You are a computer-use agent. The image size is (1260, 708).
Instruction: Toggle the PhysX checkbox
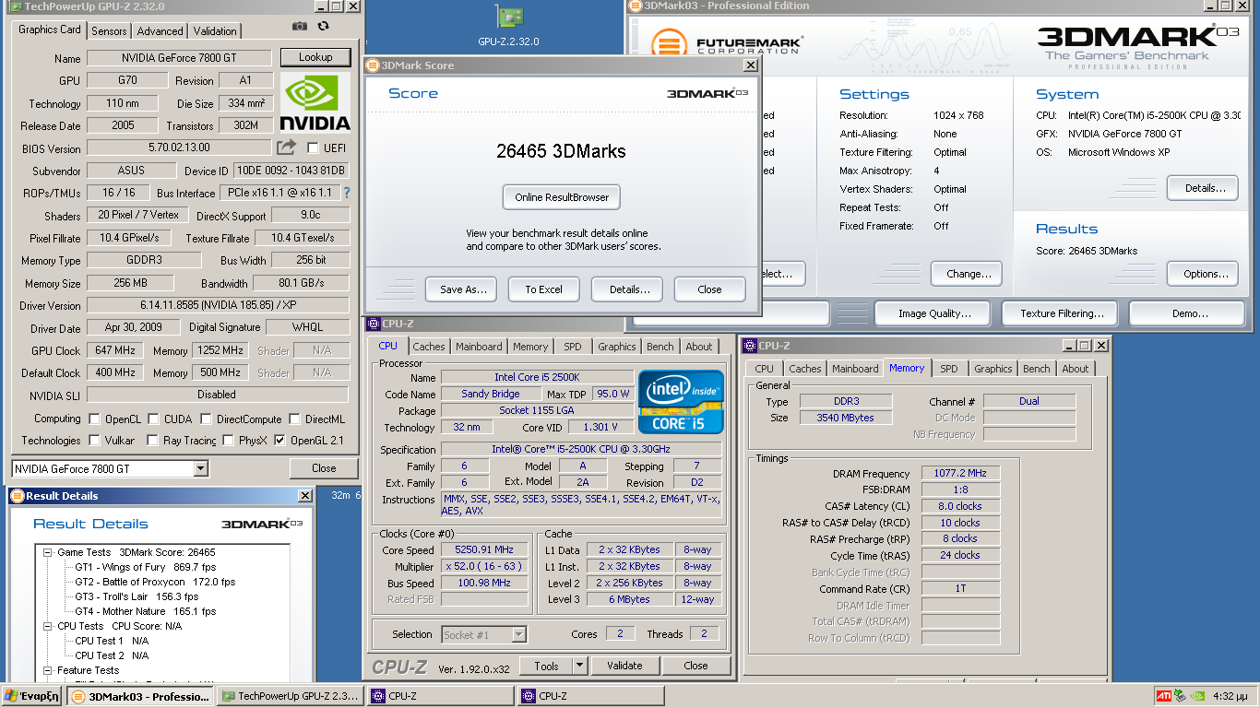228,441
